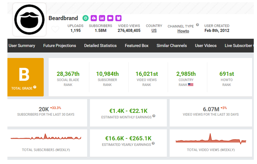The image size is (257, 164).
Task: Open the Live Subscriber tab
Action: pos(239,45)
